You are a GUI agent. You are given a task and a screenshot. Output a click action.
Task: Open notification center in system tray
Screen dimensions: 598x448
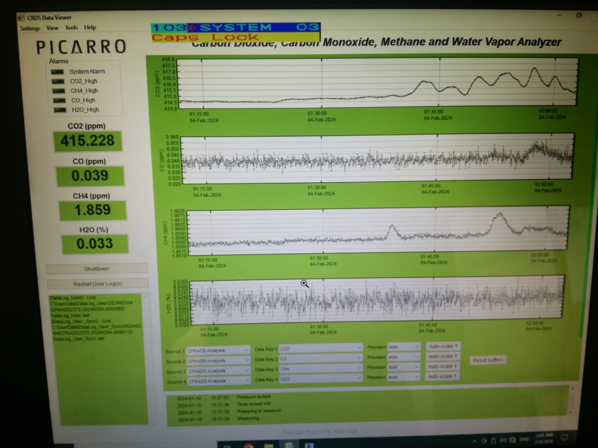pos(564,438)
